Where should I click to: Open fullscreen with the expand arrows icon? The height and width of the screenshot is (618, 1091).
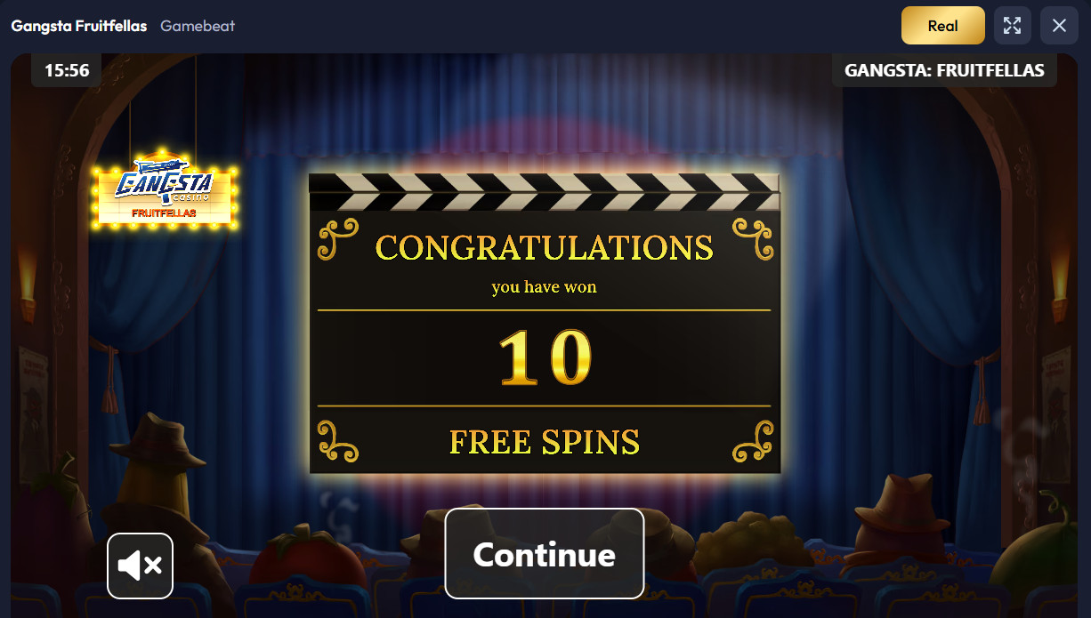pos(1012,26)
